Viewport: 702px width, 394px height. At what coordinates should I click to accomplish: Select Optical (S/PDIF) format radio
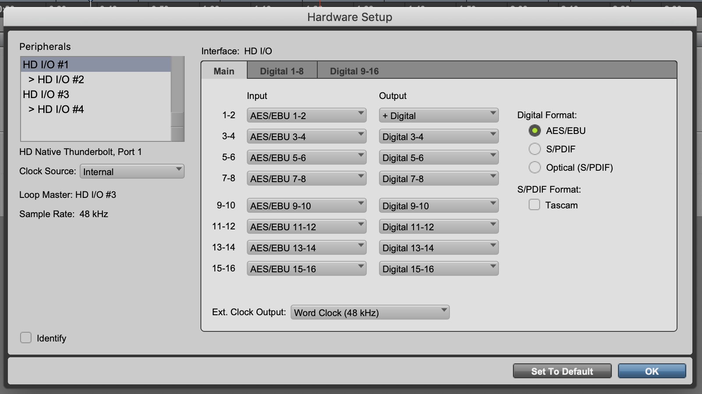coord(534,167)
